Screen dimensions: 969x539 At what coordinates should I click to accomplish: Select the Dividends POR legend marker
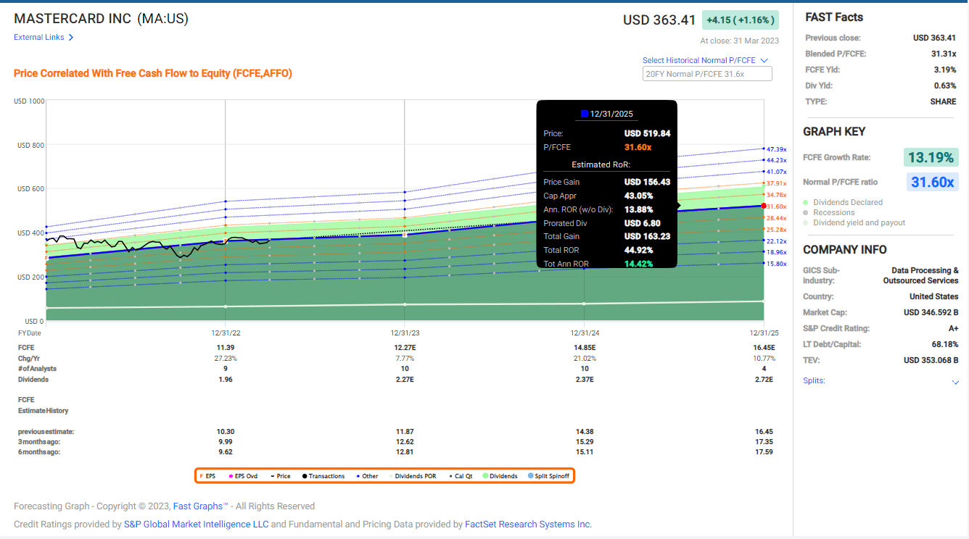point(392,476)
